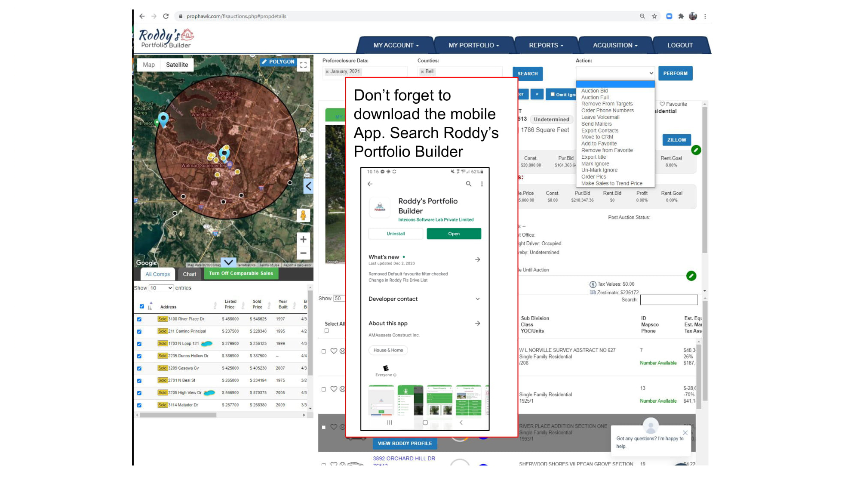The height and width of the screenshot is (484, 860).
Task: Uncheck 2235 Dunns Hollow Dr comp
Action: click(x=139, y=356)
